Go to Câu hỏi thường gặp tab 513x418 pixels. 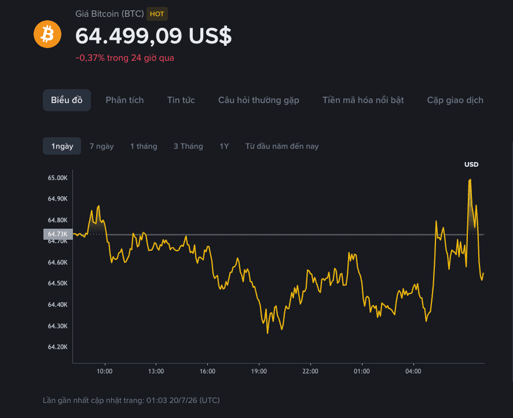pyautogui.click(x=258, y=100)
